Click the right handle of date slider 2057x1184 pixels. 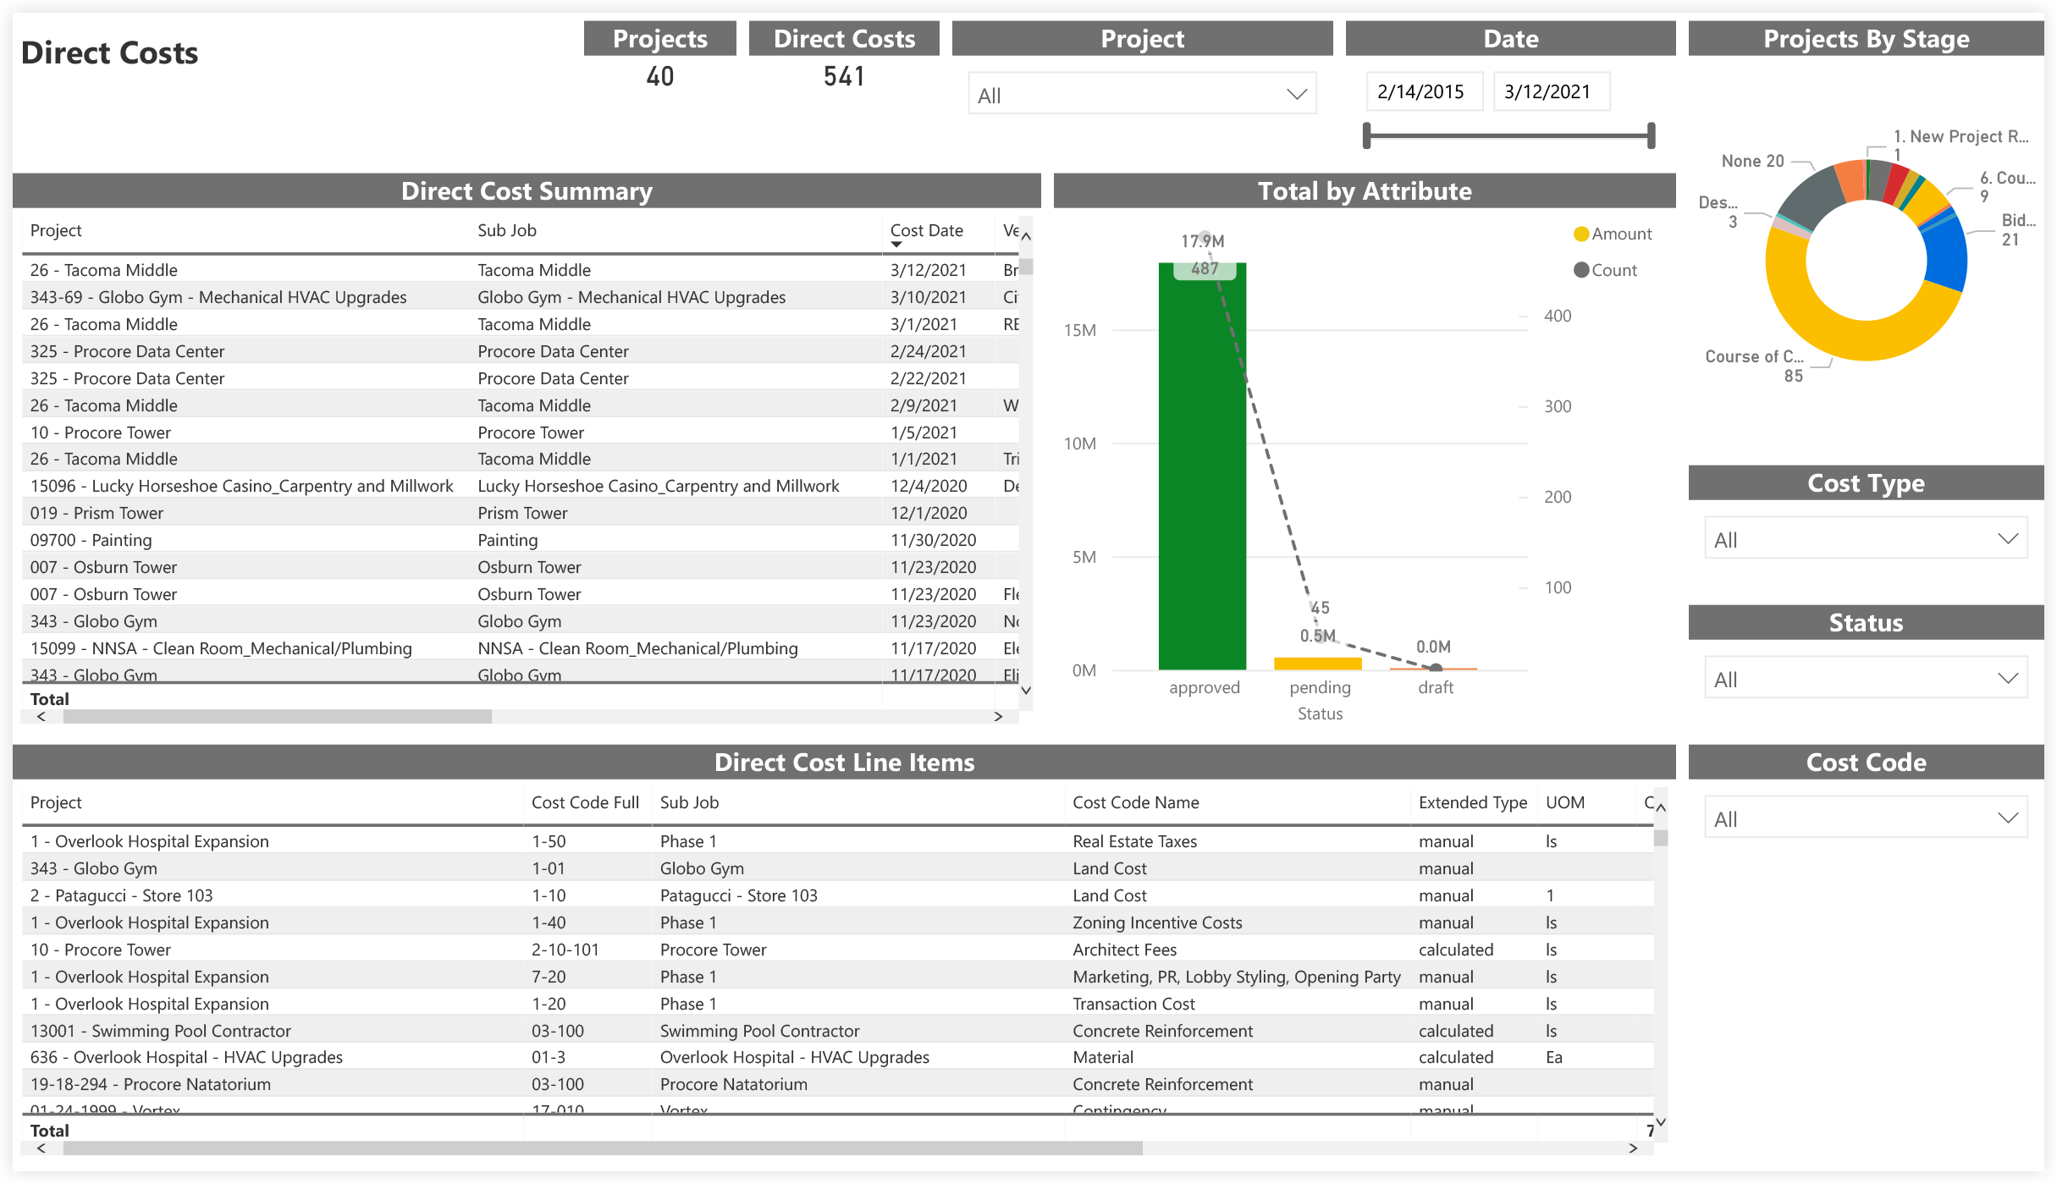point(1651,135)
